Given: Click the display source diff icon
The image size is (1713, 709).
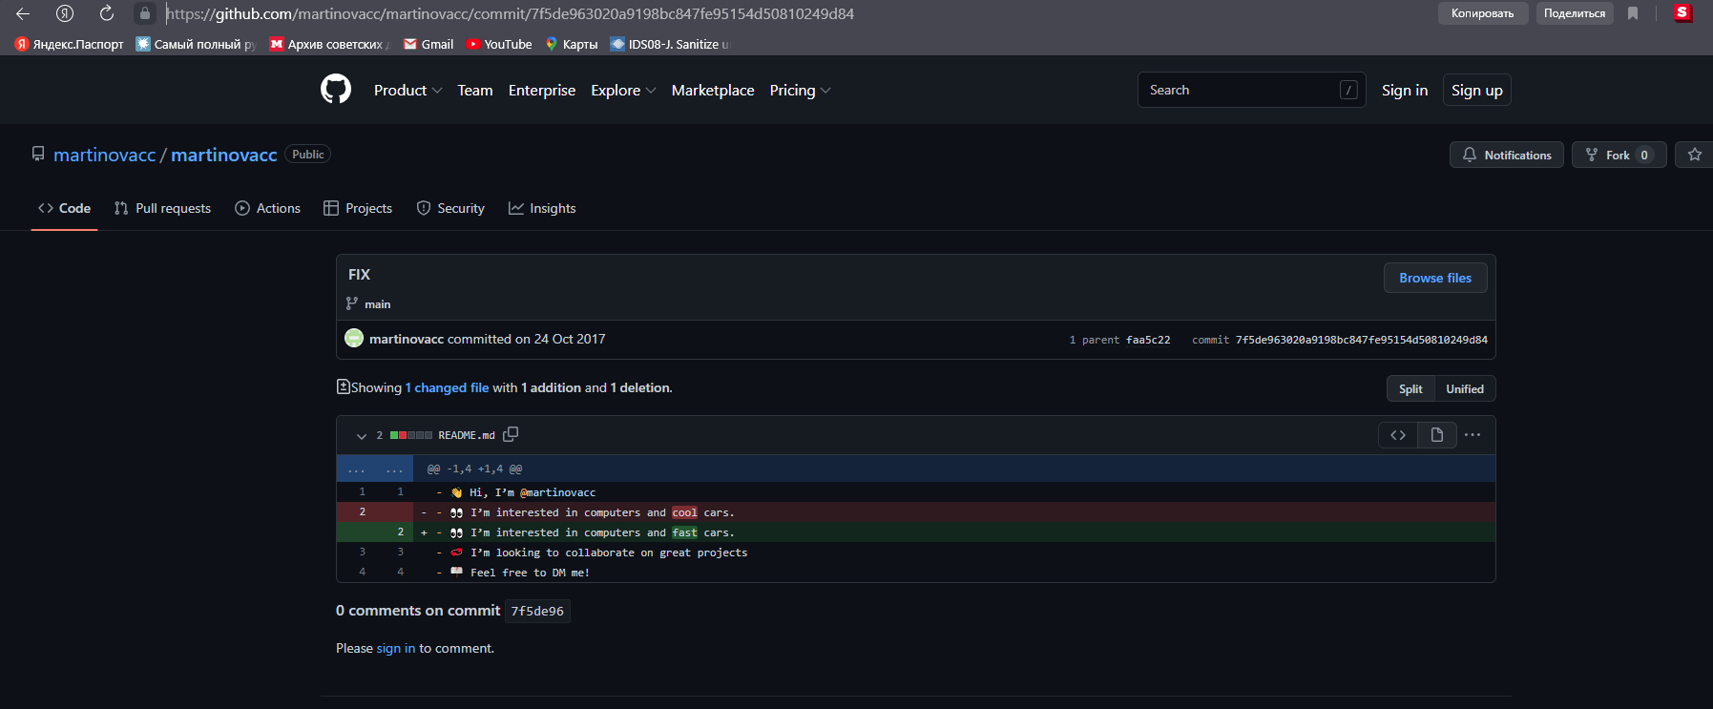Looking at the screenshot, I should tap(1398, 435).
